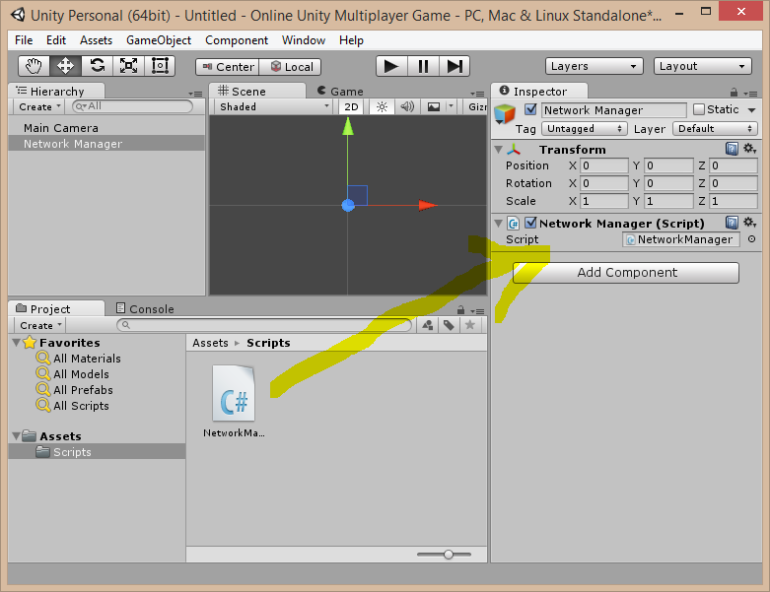
Task: Open the Layer Default dropdown
Action: coord(715,128)
